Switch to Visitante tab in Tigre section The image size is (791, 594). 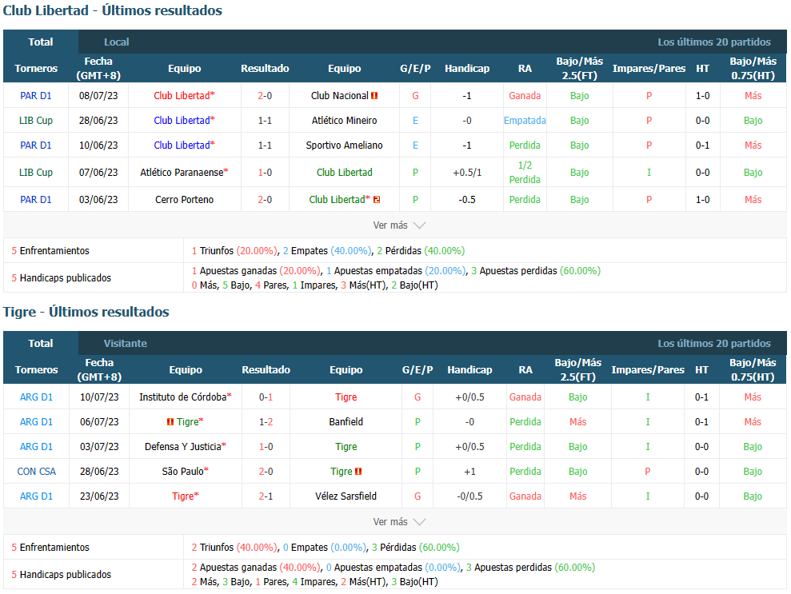click(126, 344)
